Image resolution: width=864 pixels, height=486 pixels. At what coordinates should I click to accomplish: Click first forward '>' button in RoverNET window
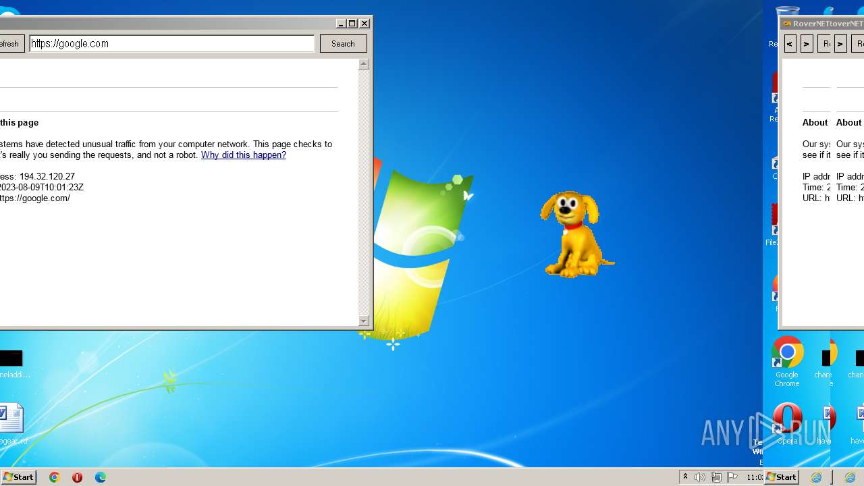(807, 44)
